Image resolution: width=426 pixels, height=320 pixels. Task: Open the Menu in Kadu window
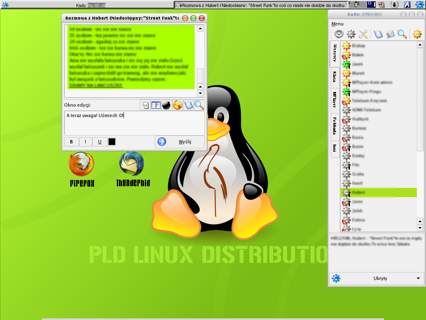pos(337,24)
